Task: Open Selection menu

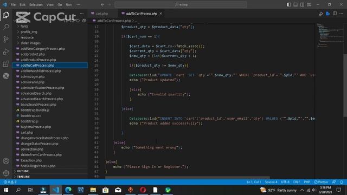Action: [x=36, y=5]
